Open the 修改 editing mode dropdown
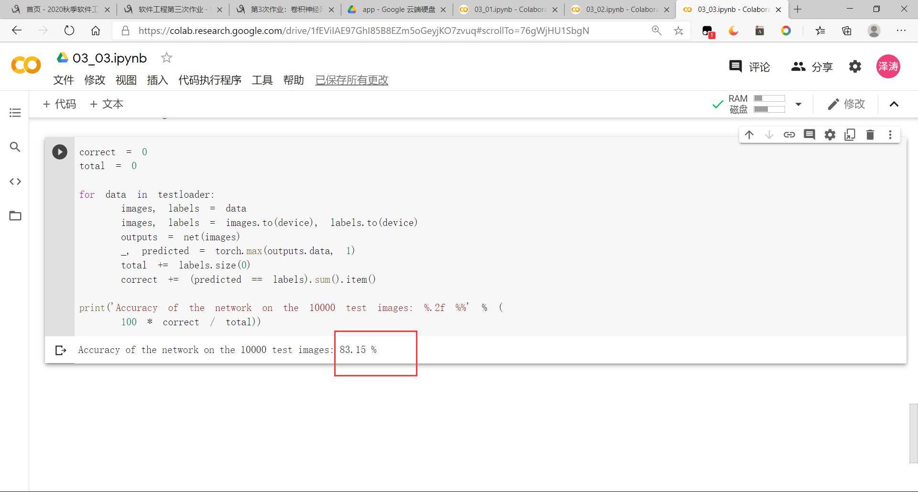 pos(846,104)
